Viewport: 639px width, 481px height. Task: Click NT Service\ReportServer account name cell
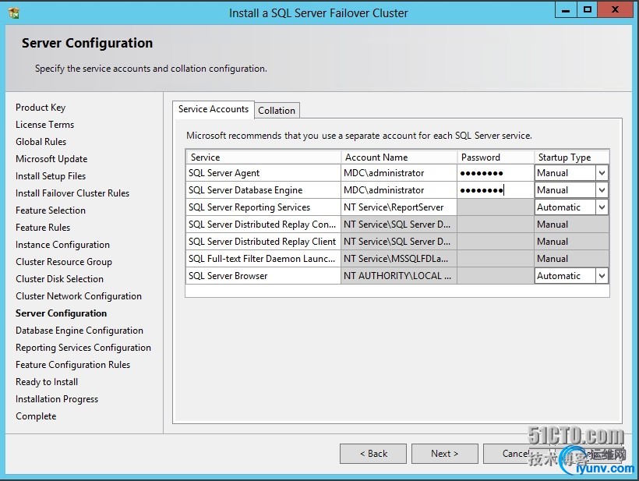click(399, 207)
